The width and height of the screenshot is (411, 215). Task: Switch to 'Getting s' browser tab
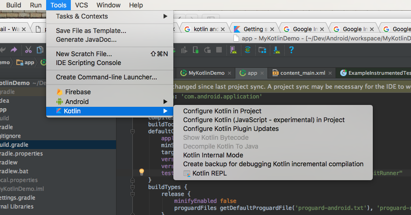tap(253, 29)
